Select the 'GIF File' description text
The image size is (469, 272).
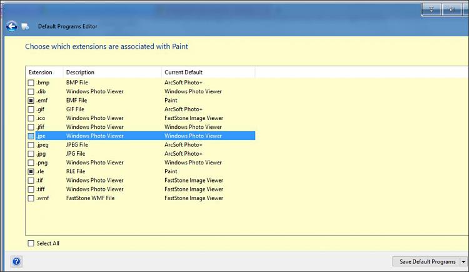(x=75, y=109)
